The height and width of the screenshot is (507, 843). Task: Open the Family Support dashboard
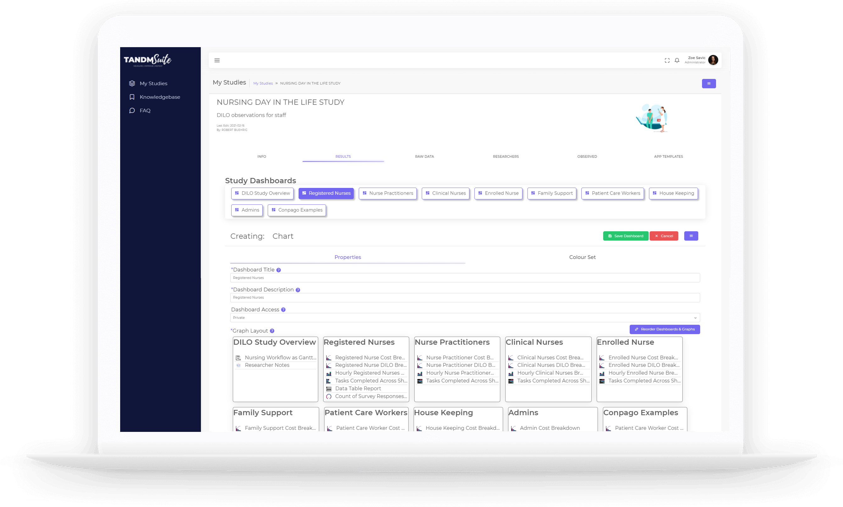(552, 193)
